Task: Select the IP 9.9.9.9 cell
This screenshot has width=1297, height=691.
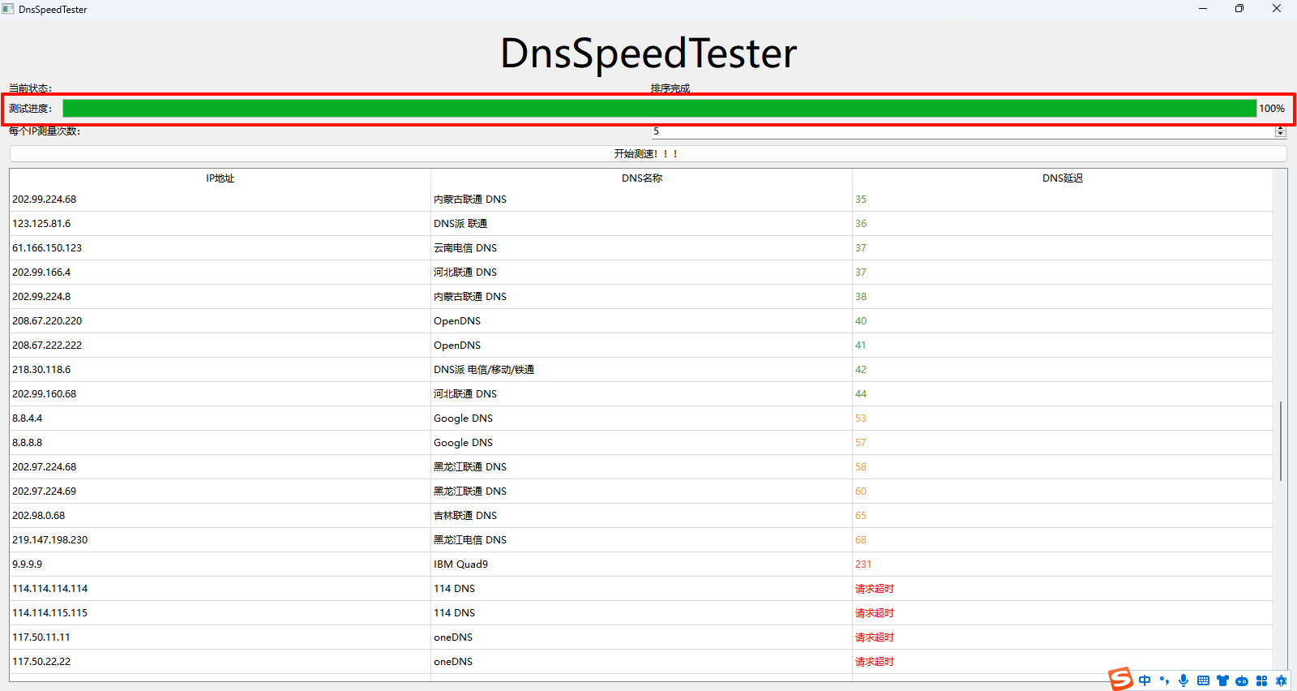Action: 220,564
